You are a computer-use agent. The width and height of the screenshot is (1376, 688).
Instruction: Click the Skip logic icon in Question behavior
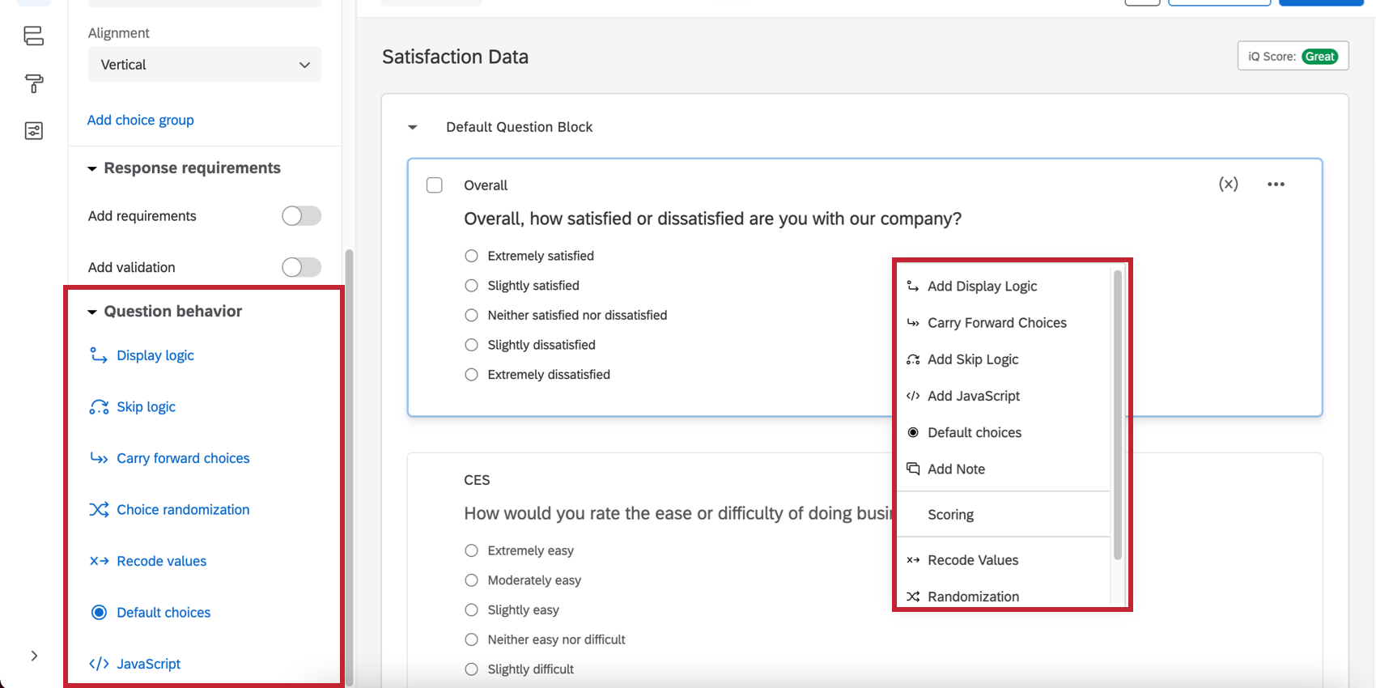pyautogui.click(x=99, y=407)
